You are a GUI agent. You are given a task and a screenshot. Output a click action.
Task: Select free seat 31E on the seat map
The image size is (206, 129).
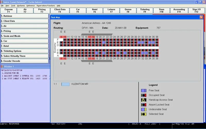click(139, 43)
